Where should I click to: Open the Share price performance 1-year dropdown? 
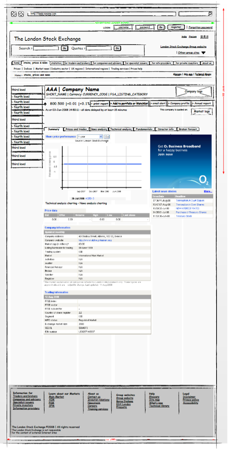[90, 137]
